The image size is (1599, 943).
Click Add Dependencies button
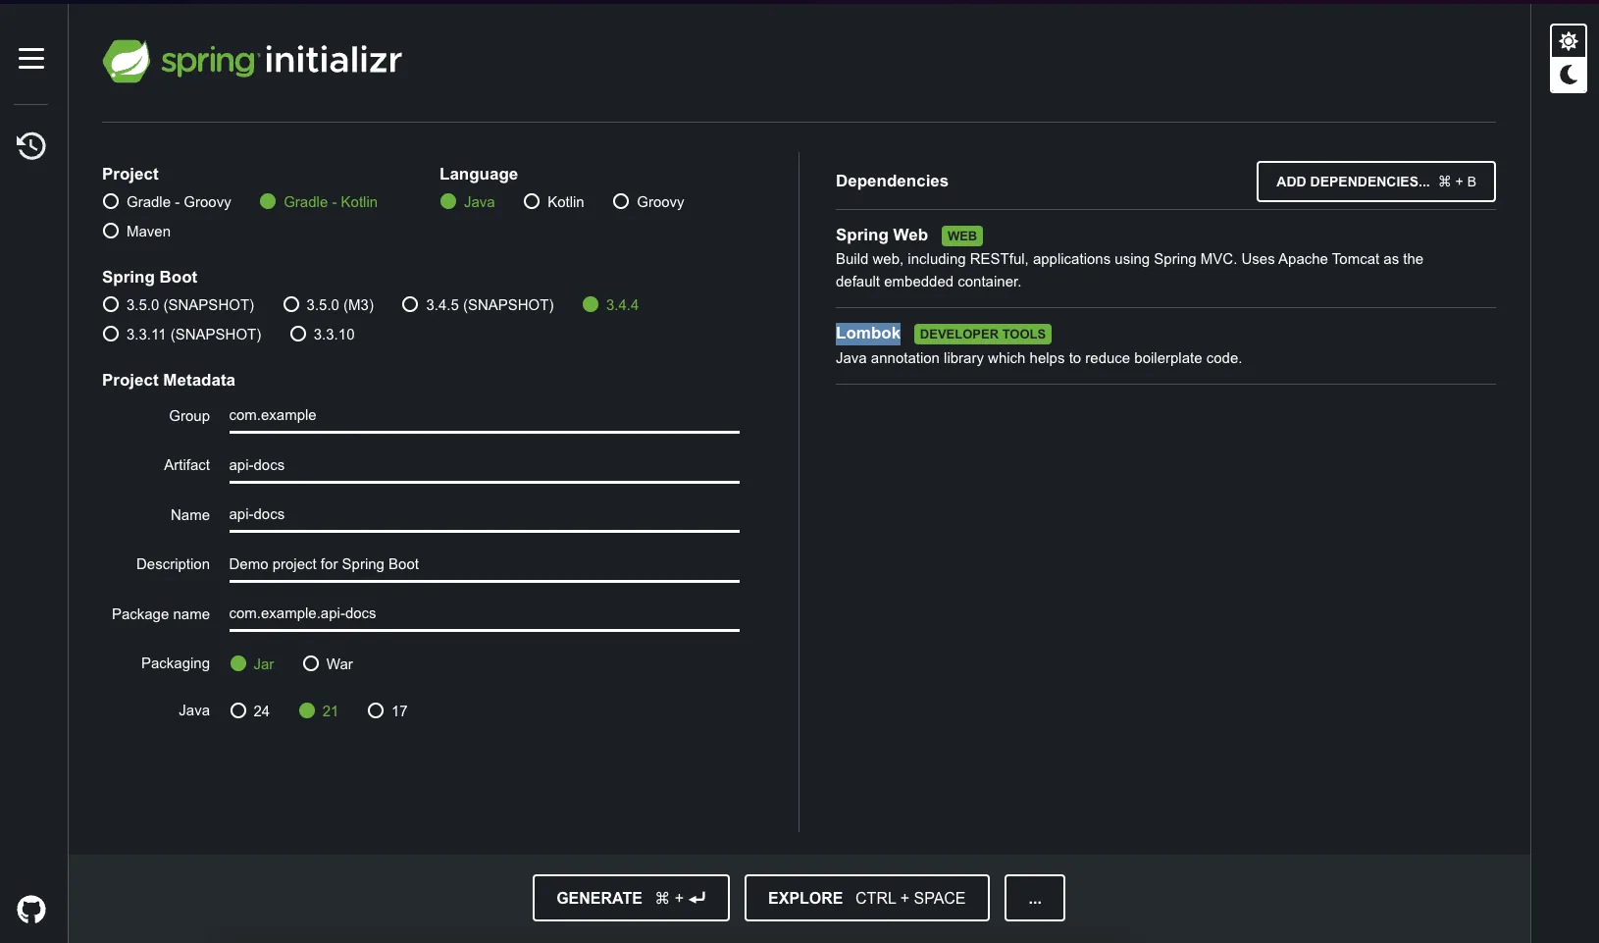pyautogui.click(x=1375, y=182)
